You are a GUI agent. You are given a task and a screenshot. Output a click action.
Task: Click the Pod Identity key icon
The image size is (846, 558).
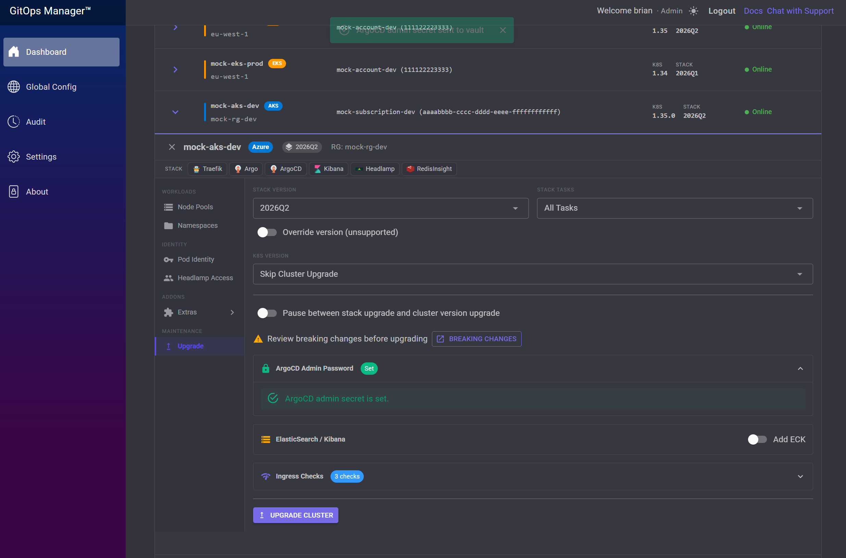(168, 259)
